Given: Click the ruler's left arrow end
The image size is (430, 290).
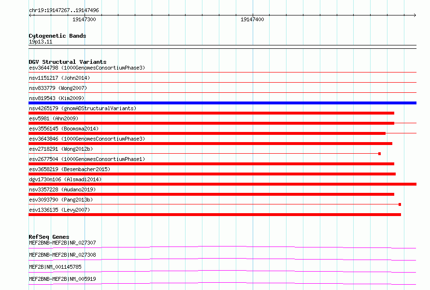Looking at the screenshot, I should point(30,15).
